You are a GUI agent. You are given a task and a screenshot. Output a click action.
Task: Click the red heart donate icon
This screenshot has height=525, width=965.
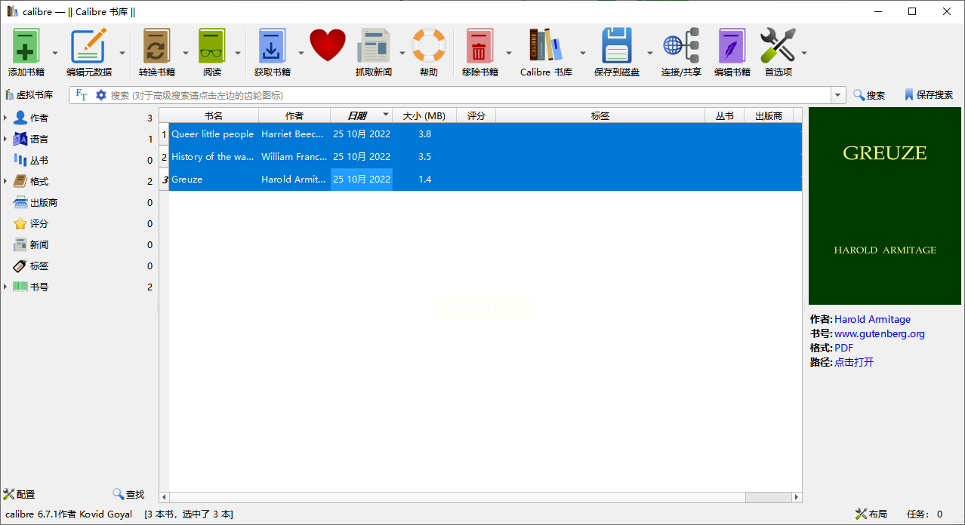point(327,45)
